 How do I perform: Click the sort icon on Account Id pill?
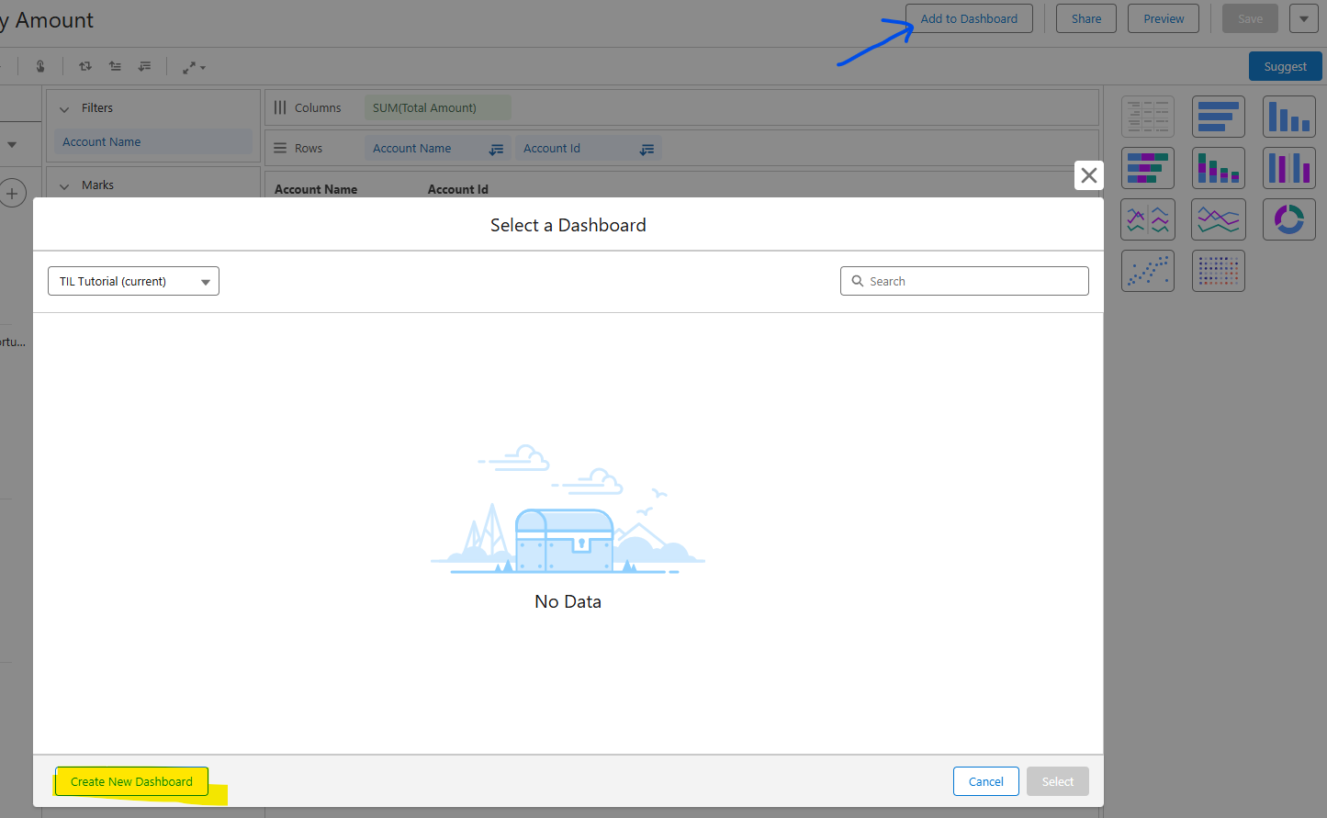coord(647,149)
